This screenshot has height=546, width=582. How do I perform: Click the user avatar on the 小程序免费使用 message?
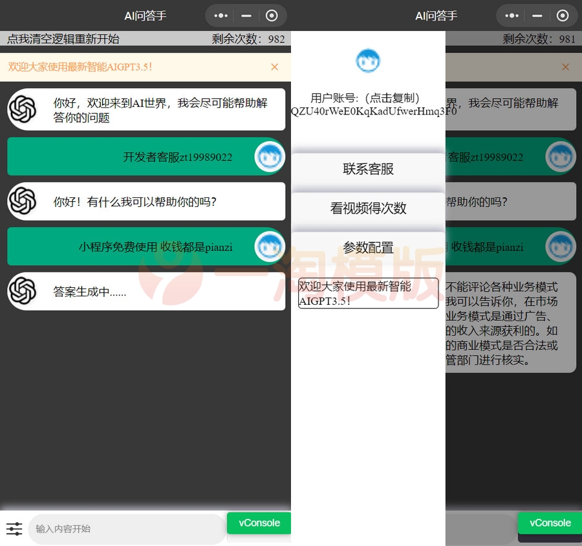coord(270,246)
